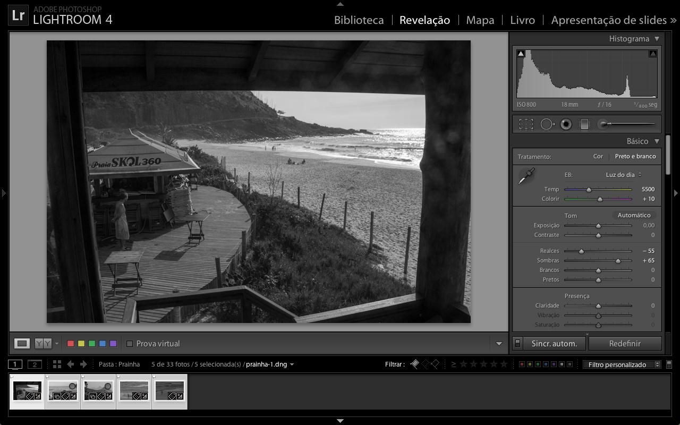The image size is (680, 425).
Task: Hide the right panel group
Action: pyautogui.click(x=676, y=193)
